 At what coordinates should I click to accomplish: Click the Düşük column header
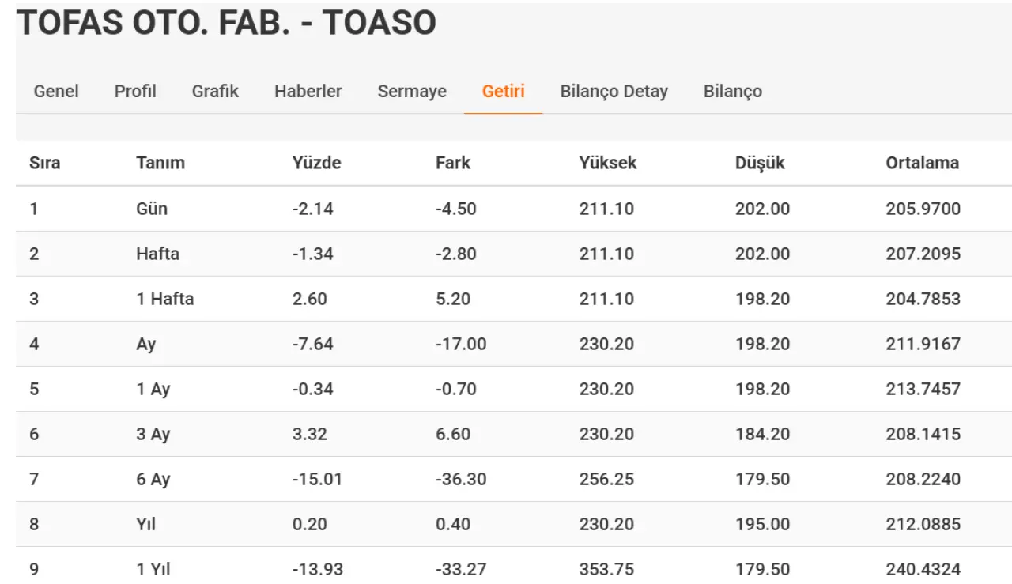coord(760,164)
